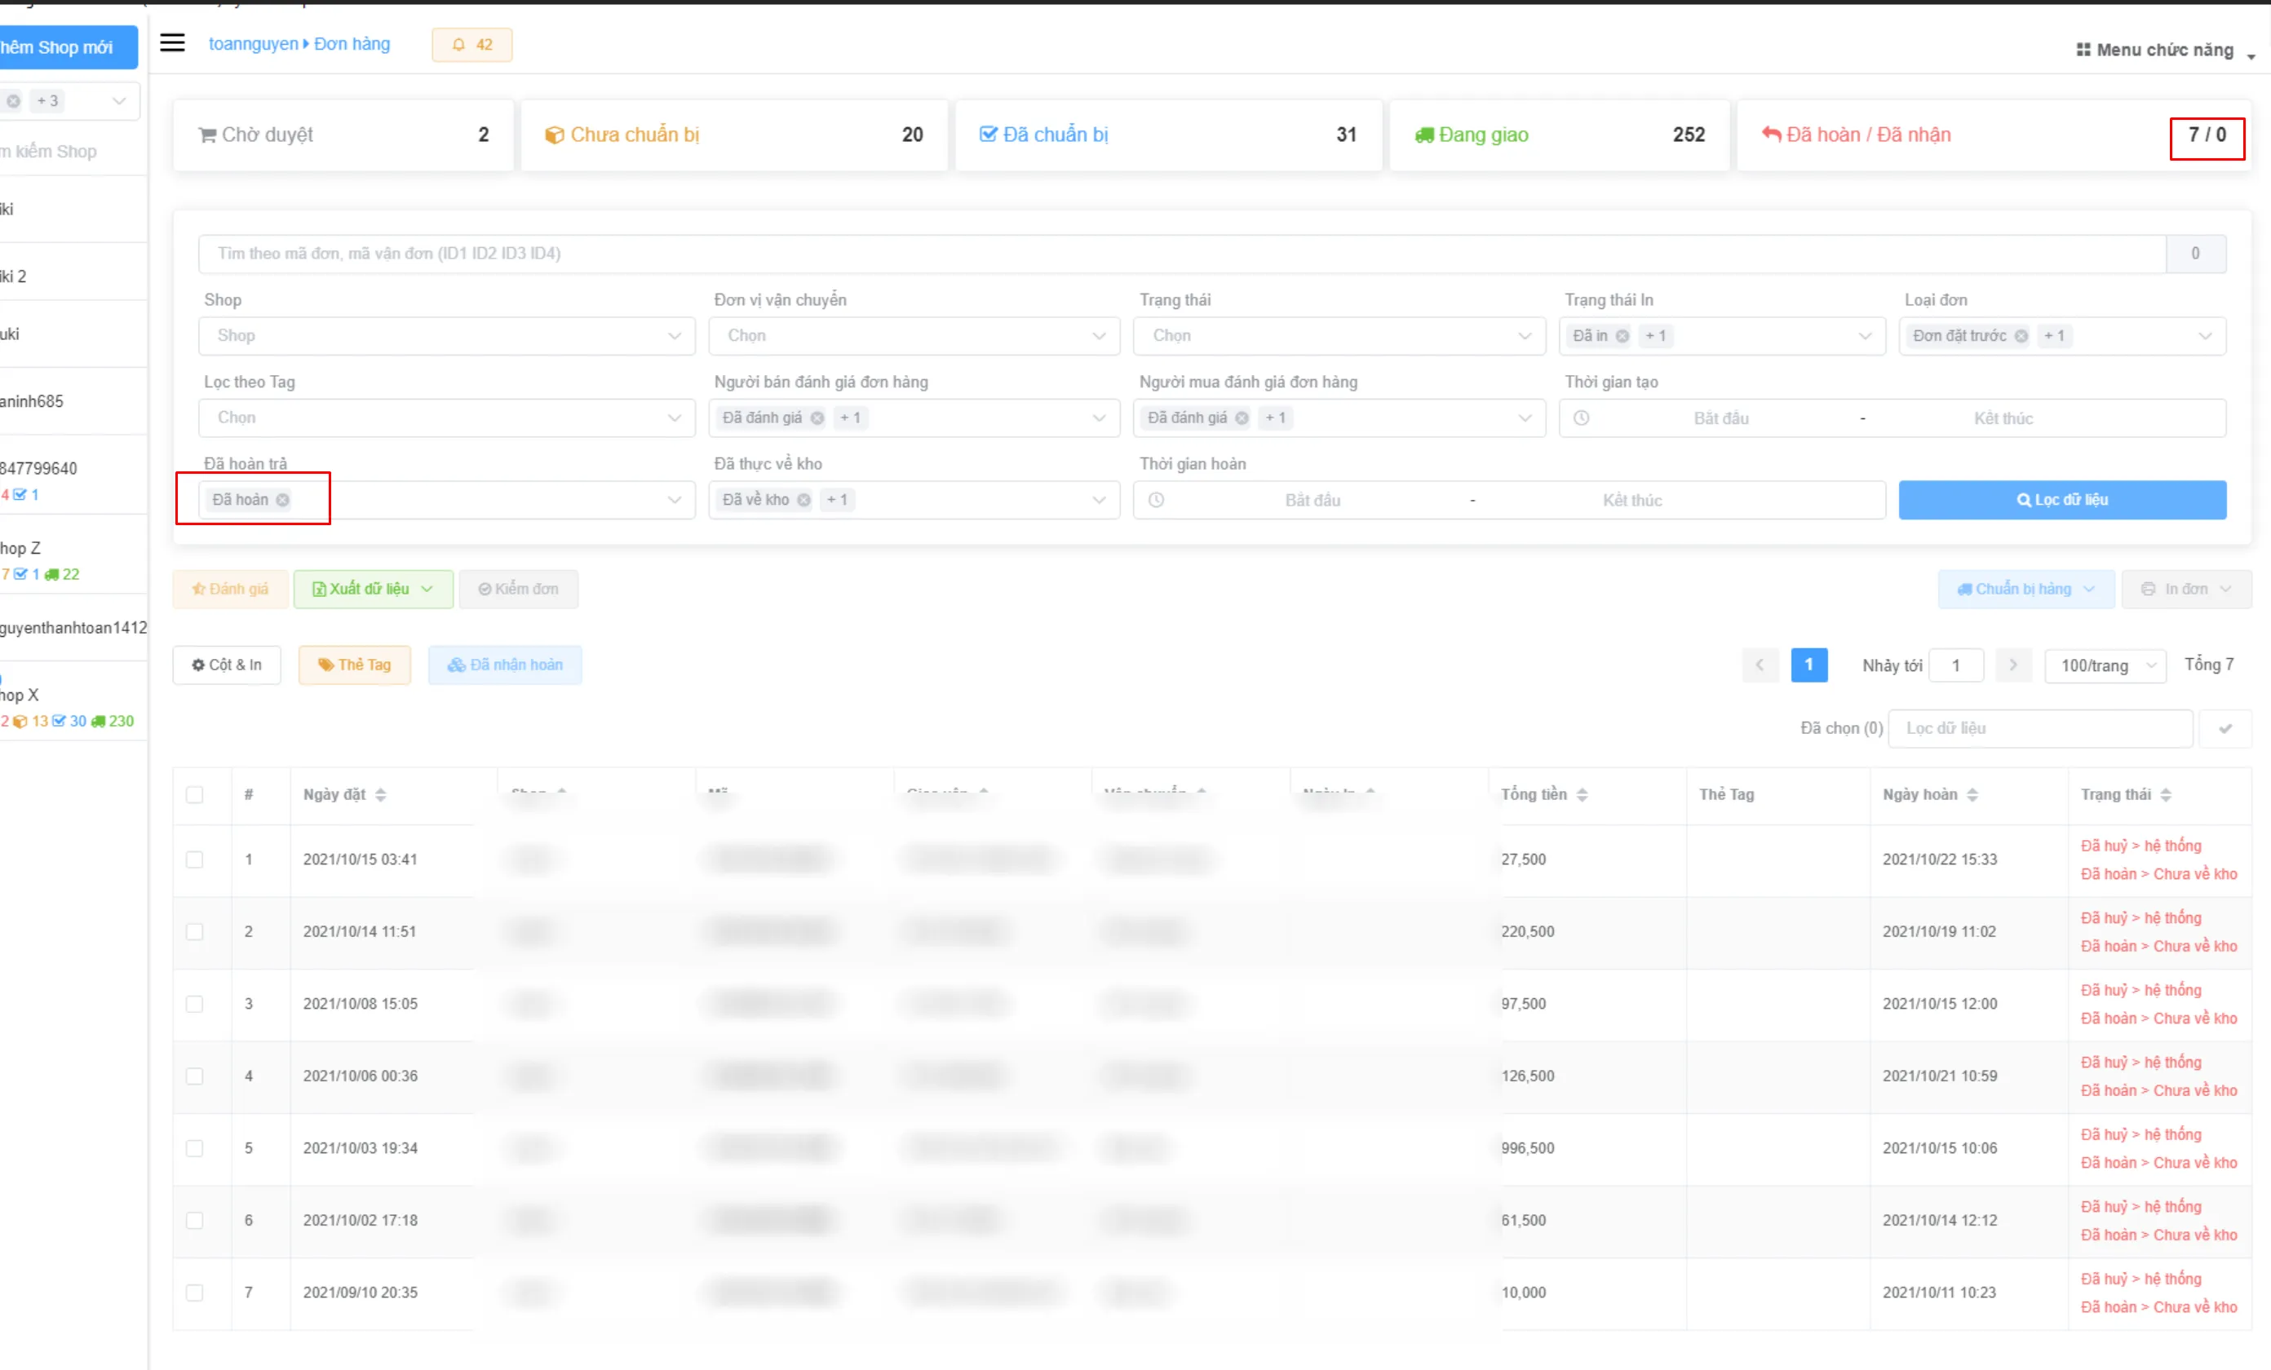
Task: Open the hamburger sidebar menu icon
Action: (172, 43)
